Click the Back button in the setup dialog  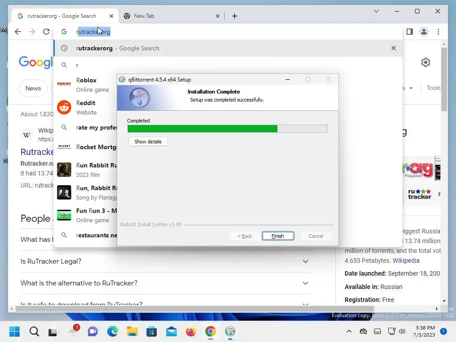pos(244,236)
